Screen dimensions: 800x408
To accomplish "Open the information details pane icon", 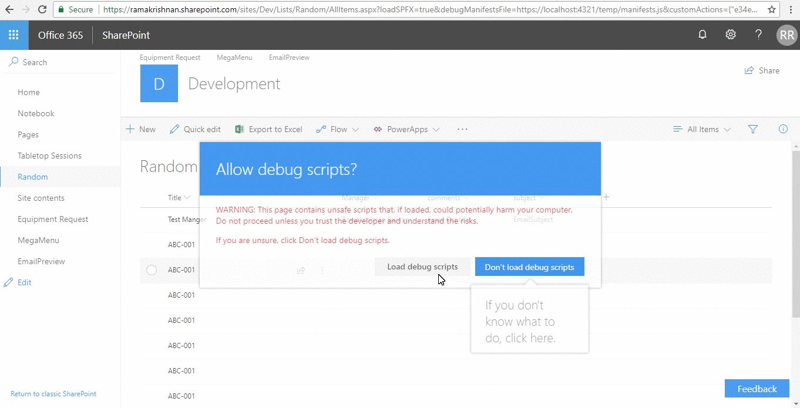I will [783, 129].
